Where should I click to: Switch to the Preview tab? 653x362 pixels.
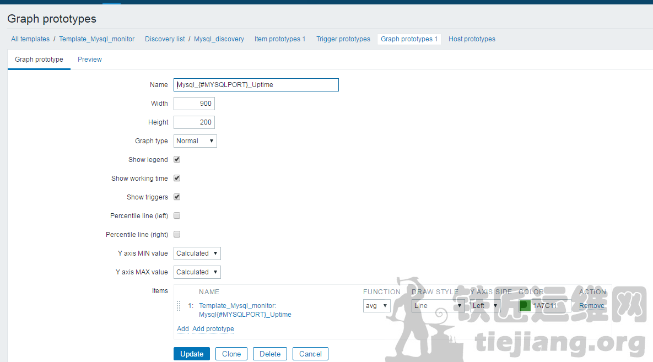[89, 60]
